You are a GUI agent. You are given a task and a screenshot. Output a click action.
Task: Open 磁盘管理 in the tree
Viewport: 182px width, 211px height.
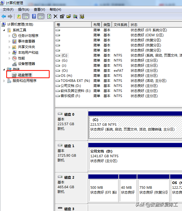pos(25,75)
